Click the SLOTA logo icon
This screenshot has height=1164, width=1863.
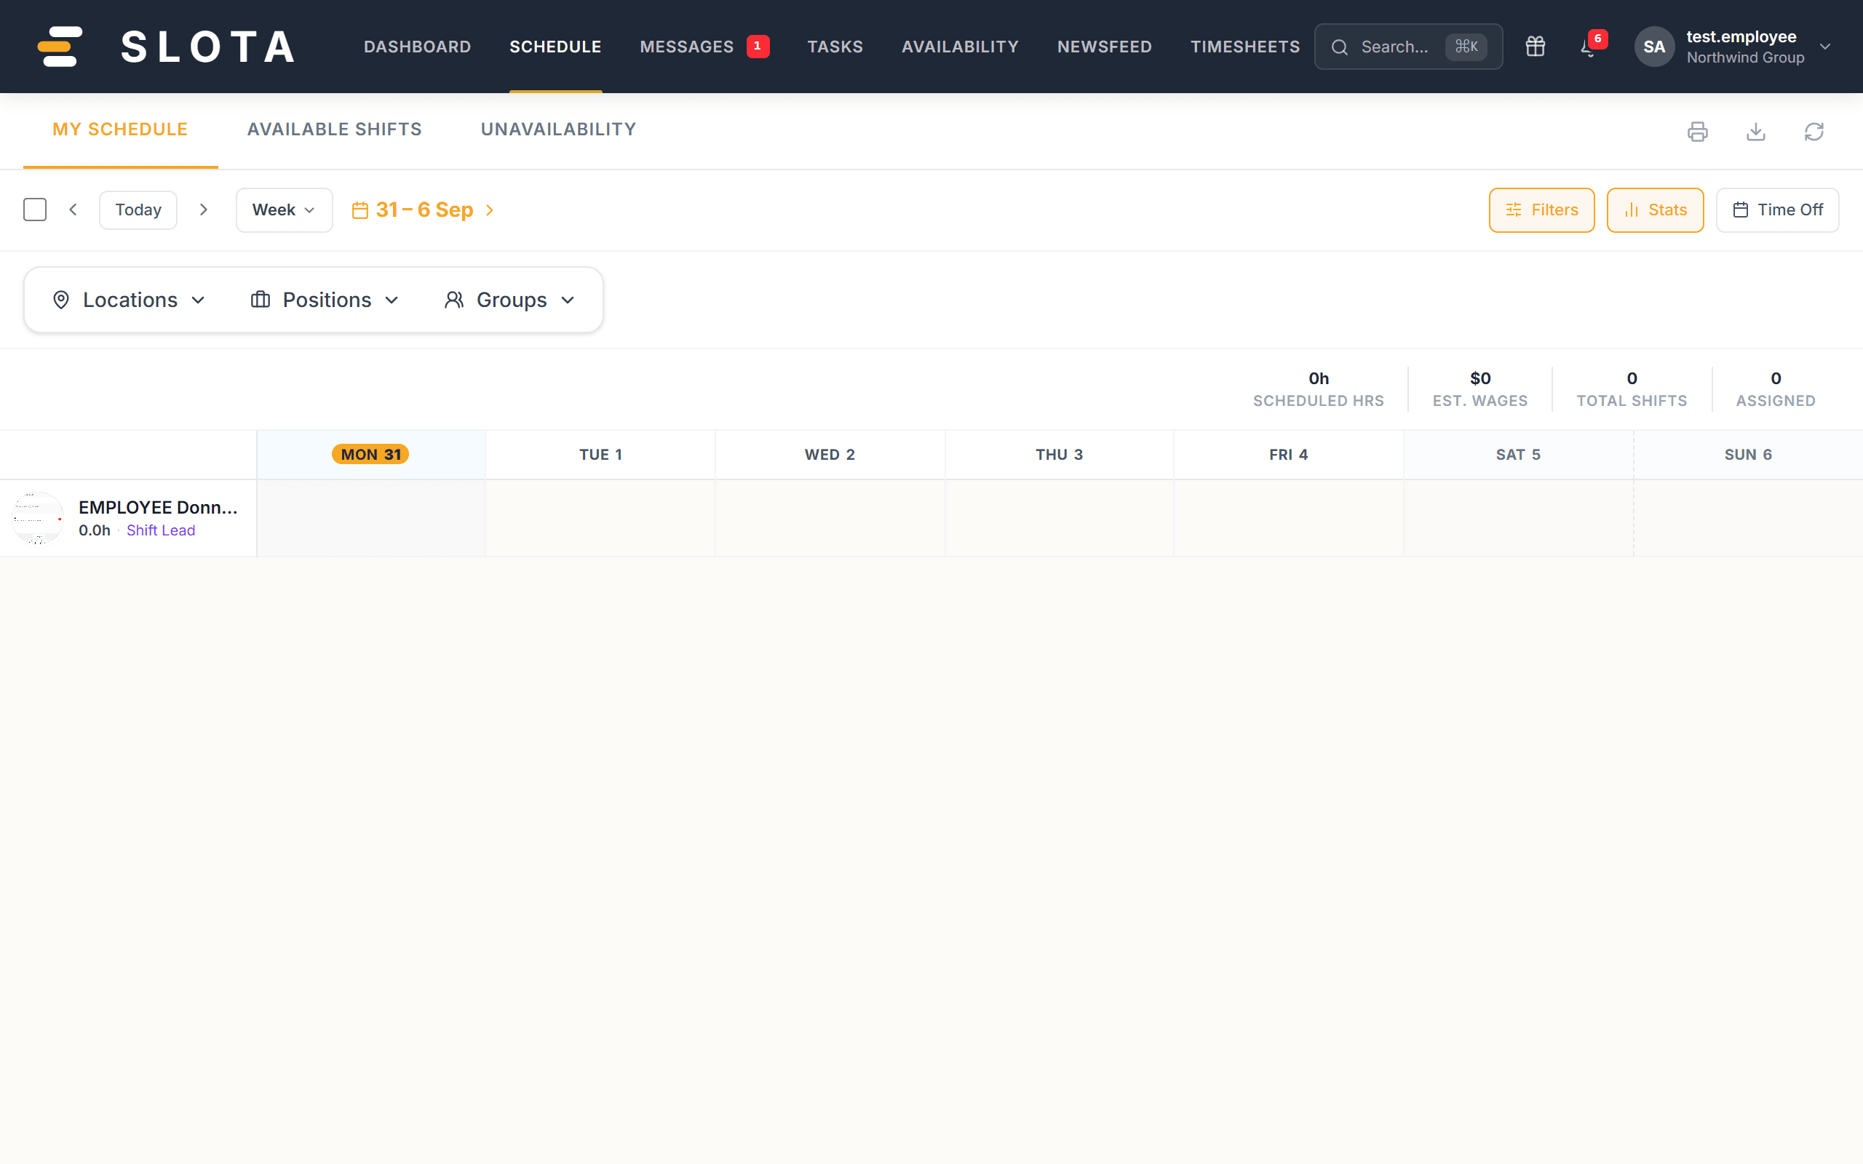click(60, 46)
